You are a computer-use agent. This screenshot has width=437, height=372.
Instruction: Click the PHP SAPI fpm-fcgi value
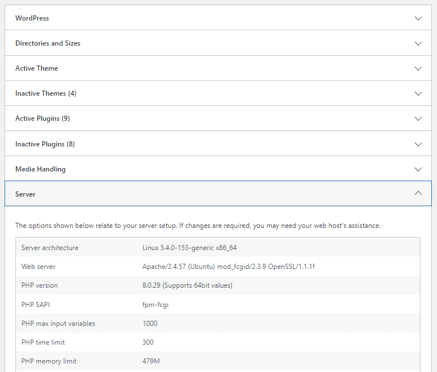pos(155,305)
